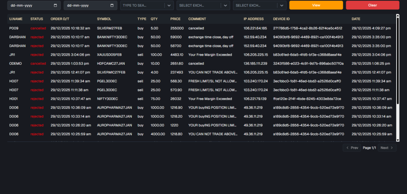Expand the 'Type to search' dropdown arrow

coord(169,6)
